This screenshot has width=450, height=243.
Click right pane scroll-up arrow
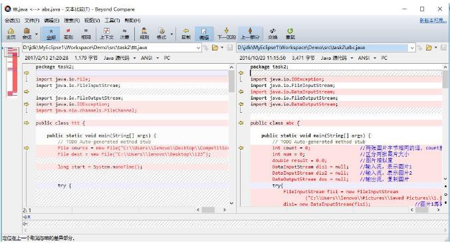[445, 67]
